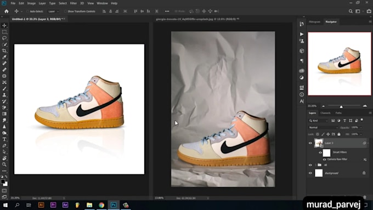Toggle the layer filter on/off switch
Screen dimensions: 373x210
pyautogui.click(x=362, y=120)
